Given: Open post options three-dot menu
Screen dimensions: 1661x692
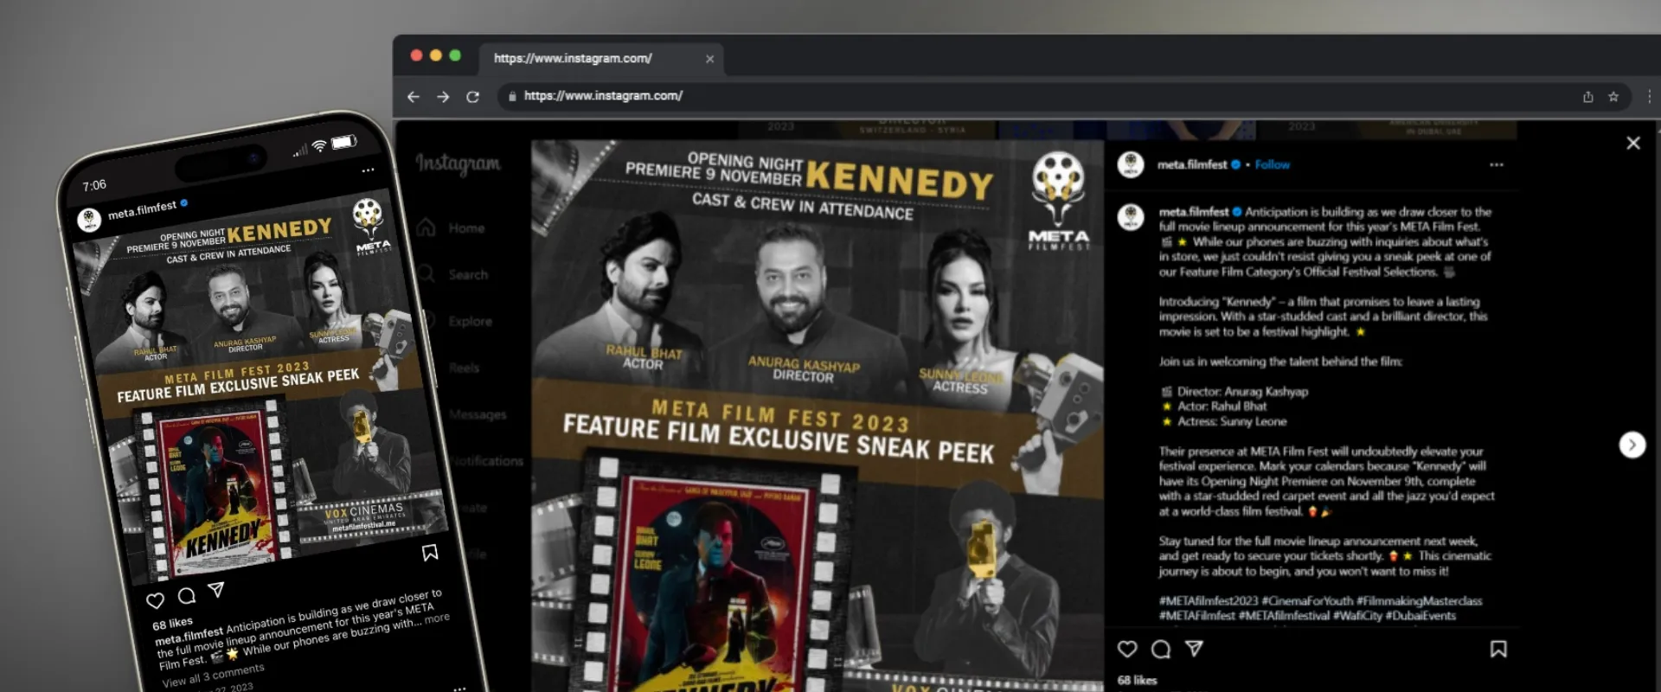Looking at the screenshot, I should tap(1497, 164).
